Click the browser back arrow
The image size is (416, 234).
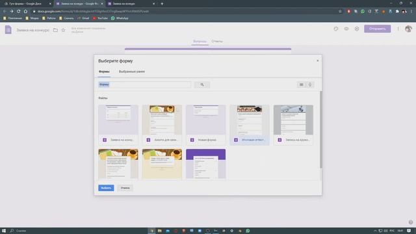(5, 12)
